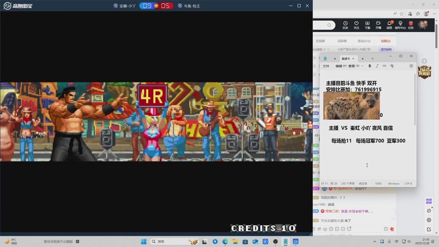Click the microphone icon in the system tray
Screen dimensions: 439x247
(389, 242)
